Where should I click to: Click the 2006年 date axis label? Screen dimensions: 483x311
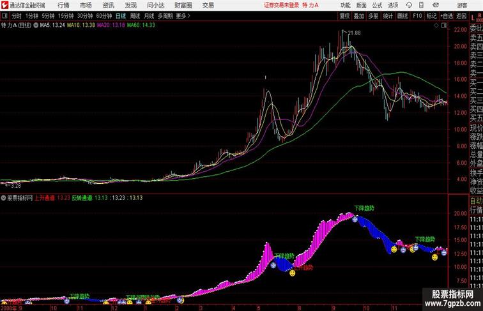pyautogui.click(x=9, y=308)
